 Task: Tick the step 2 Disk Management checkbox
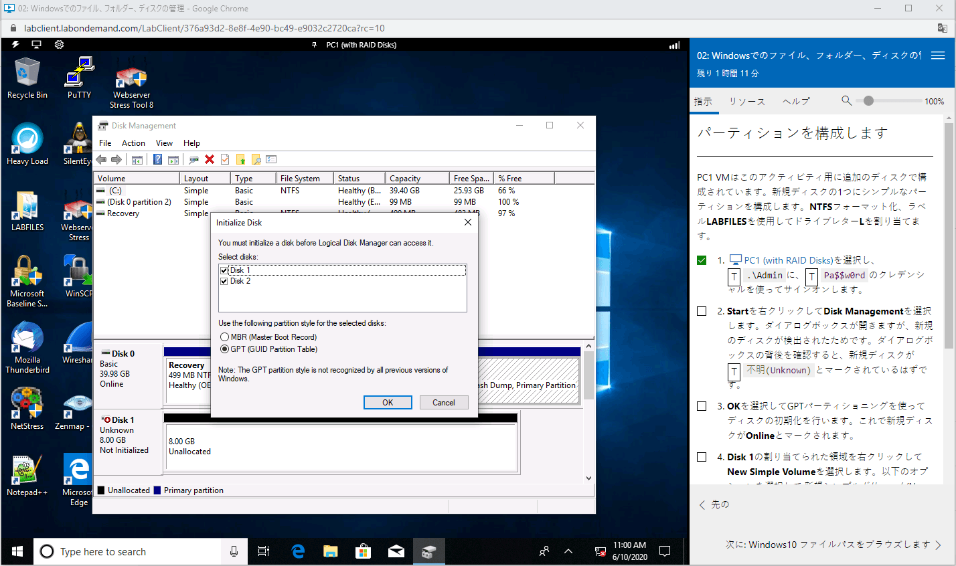pyautogui.click(x=702, y=311)
